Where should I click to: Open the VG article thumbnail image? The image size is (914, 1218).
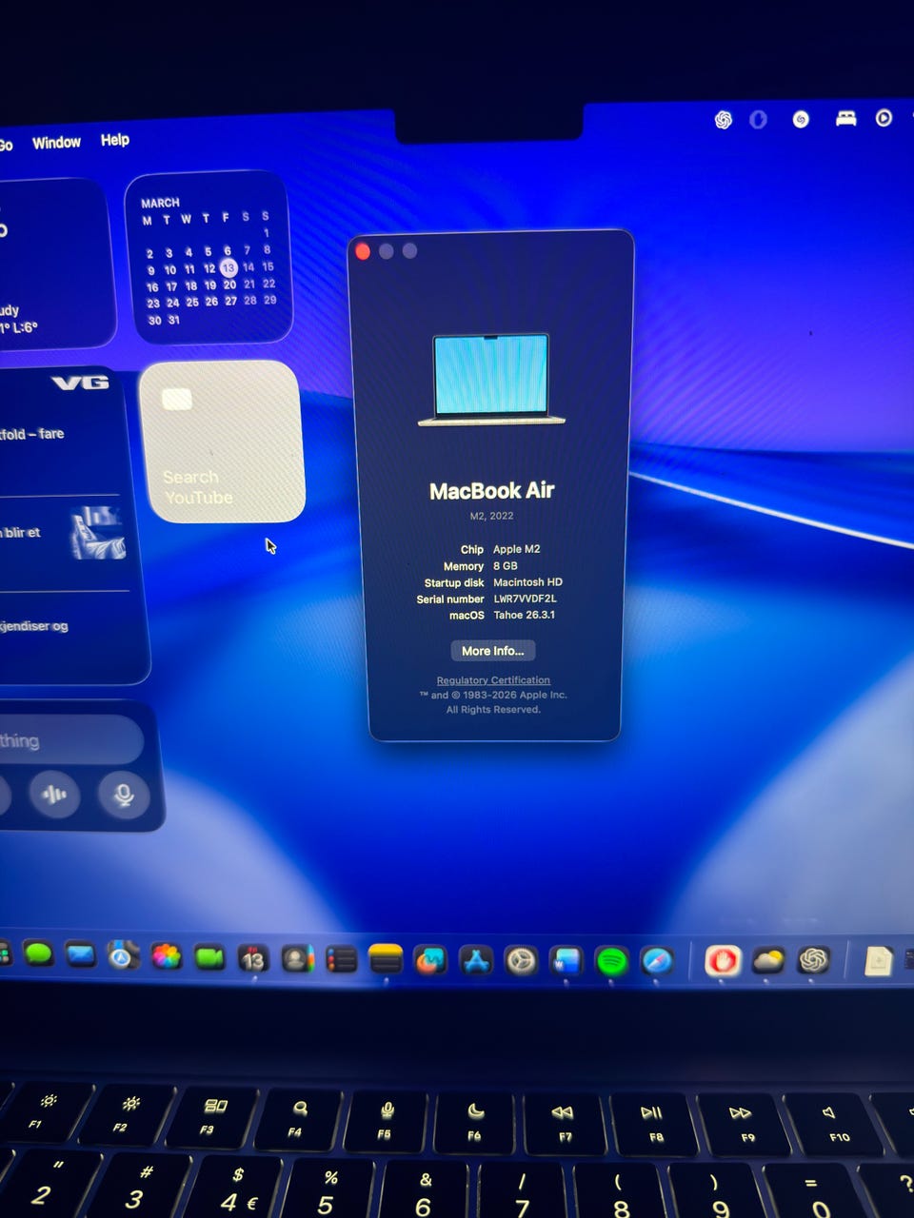coord(97,534)
